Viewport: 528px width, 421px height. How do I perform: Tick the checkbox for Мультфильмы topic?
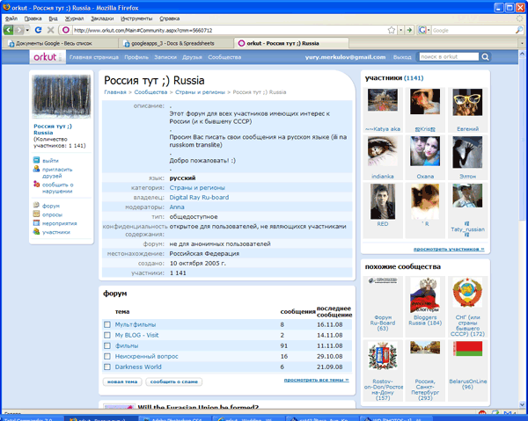coord(107,324)
